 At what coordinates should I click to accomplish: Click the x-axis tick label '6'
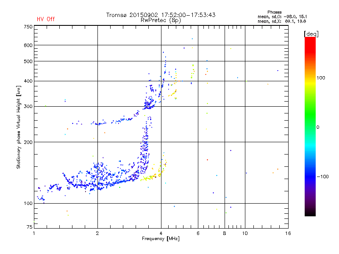click(198, 233)
